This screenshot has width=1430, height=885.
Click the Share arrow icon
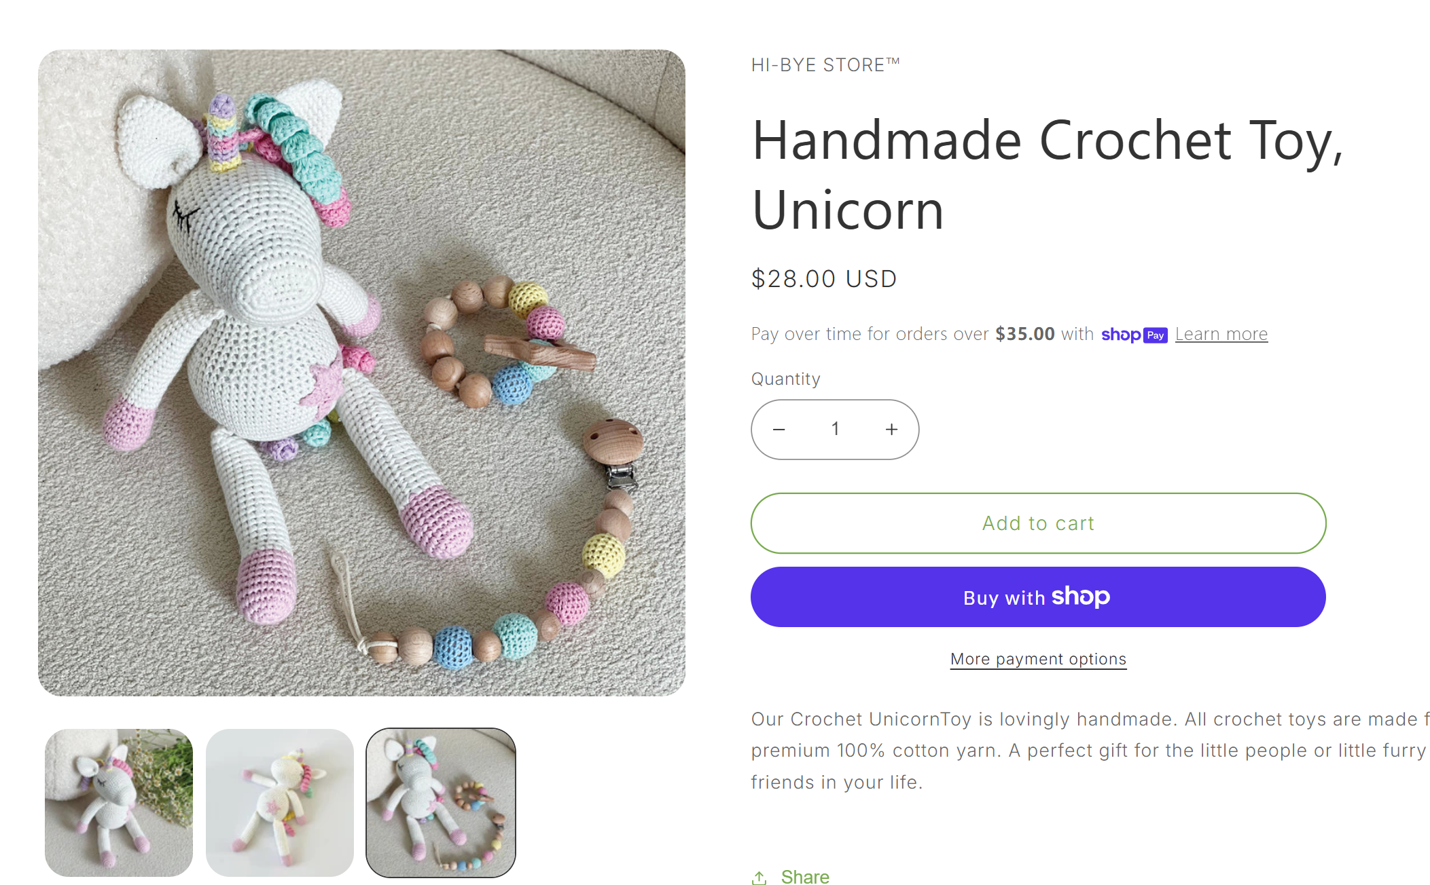click(759, 878)
